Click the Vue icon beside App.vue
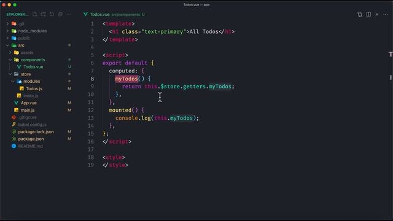 click(x=17, y=103)
